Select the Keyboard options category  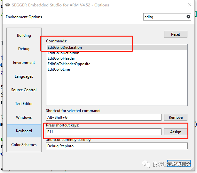click(24, 131)
